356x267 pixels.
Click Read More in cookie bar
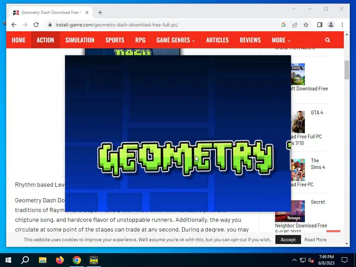point(315,240)
